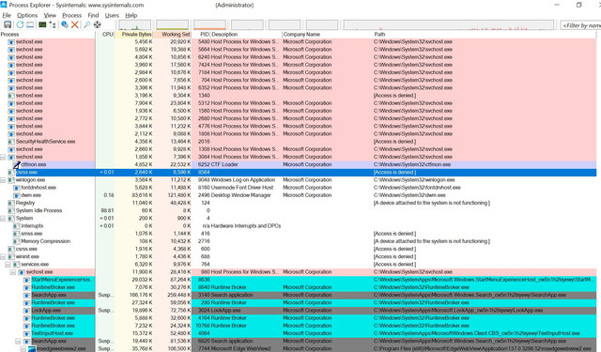Collapse the SearchApp.exe PID 6820 tree node
This screenshot has height=352, width=601.
18,341
